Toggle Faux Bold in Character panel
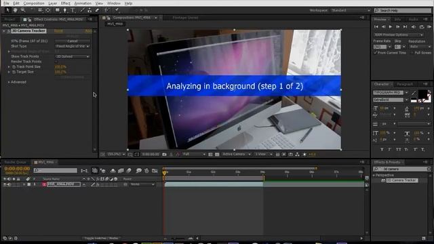This screenshot has height=244, width=434. point(382,149)
